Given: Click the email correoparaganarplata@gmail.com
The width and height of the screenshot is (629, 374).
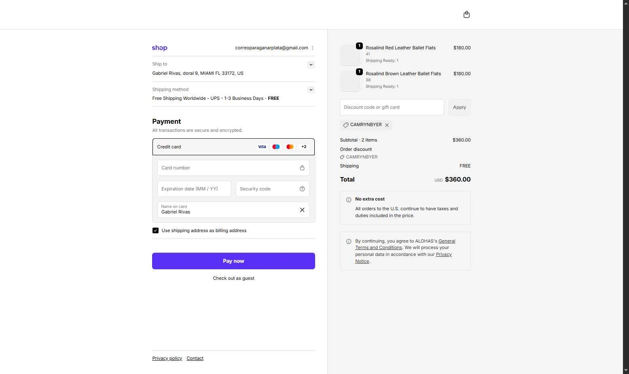Looking at the screenshot, I should click(x=271, y=48).
